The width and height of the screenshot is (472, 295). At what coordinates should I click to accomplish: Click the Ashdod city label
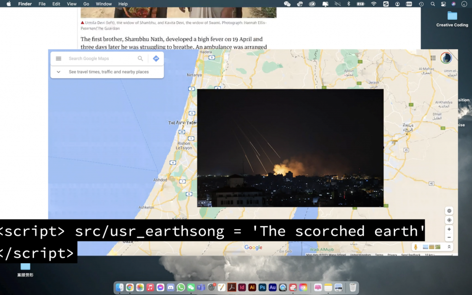[160, 180]
